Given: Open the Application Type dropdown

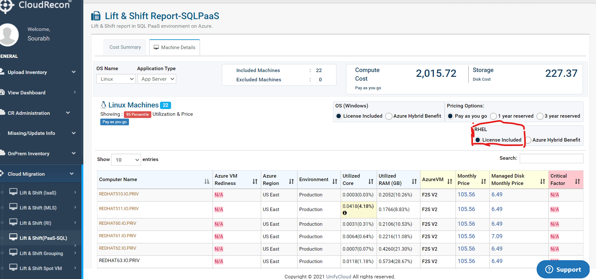Looking at the screenshot, I should click(157, 79).
